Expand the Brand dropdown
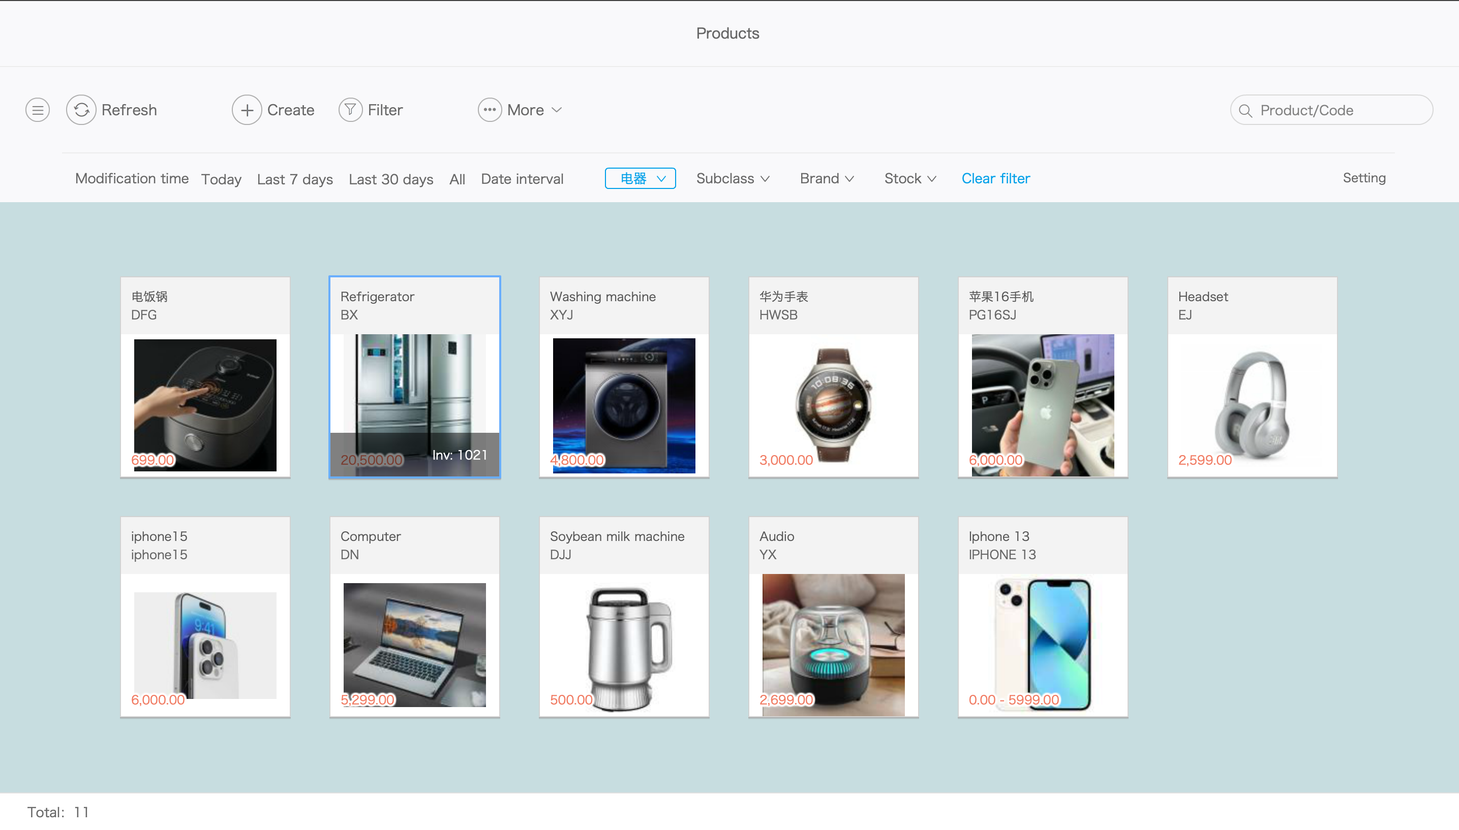This screenshot has width=1459, height=830. point(827,178)
